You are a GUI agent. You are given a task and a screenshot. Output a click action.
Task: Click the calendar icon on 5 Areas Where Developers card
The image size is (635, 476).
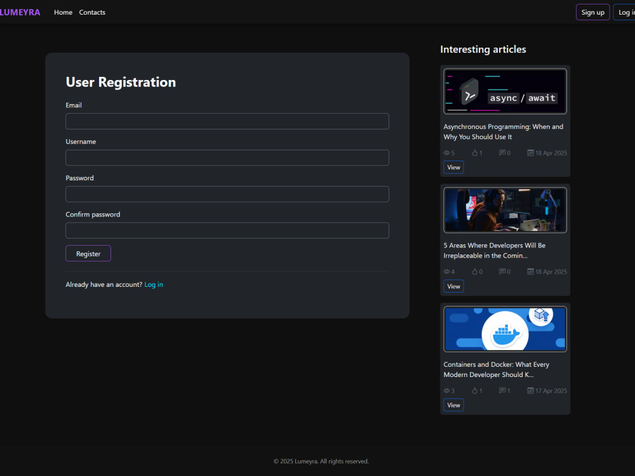coord(530,272)
